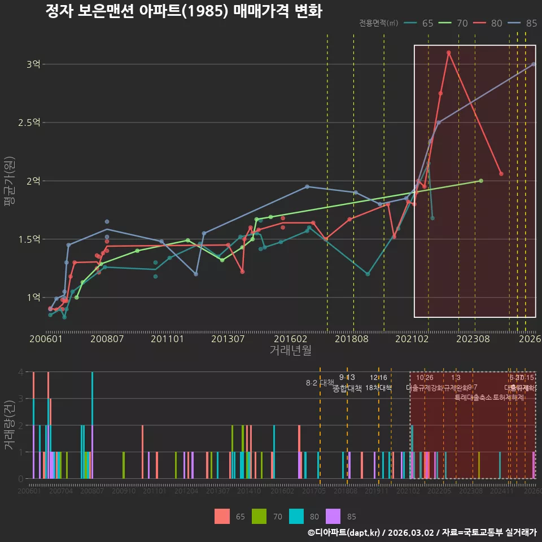
Task: Click the '201101' label on the price chart x-axis
Action: pyautogui.click(x=167, y=339)
